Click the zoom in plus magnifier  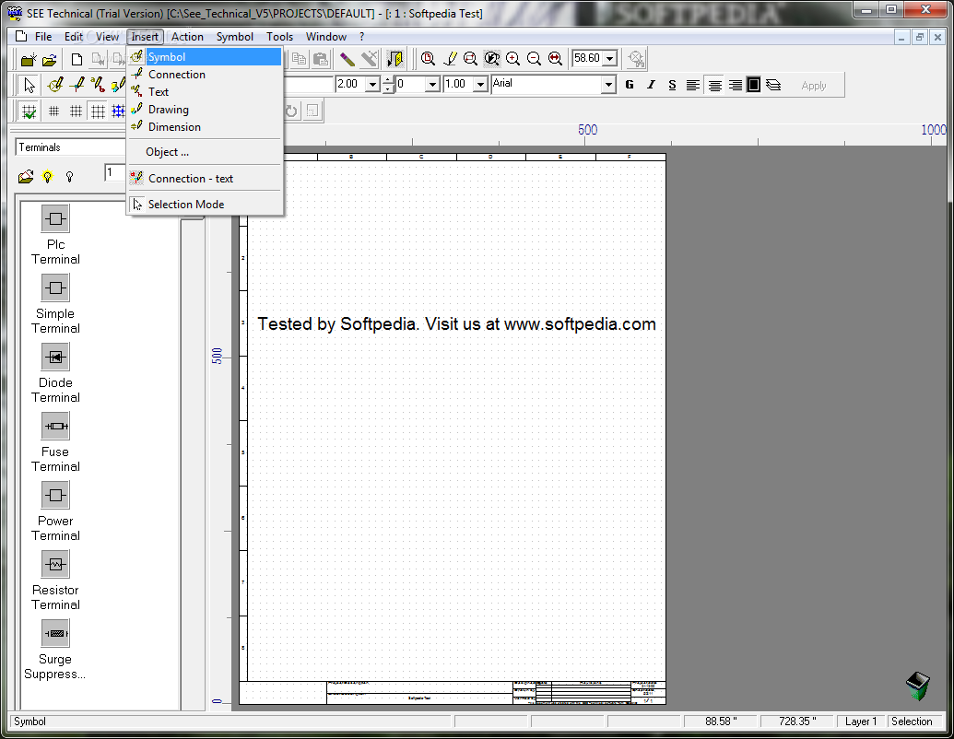pyautogui.click(x=512, y=58)
